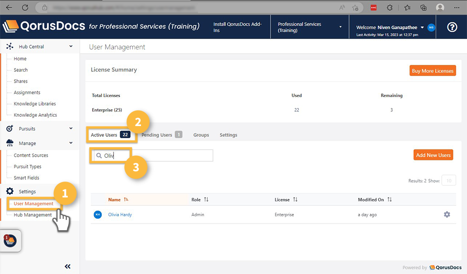
Task: Click the Settings gear icon in sidebar
Action: (10, 191)
